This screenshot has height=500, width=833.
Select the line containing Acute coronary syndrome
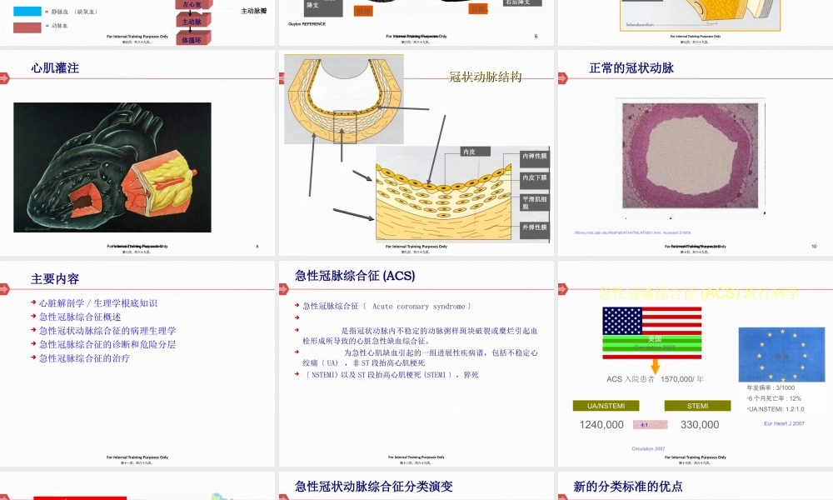[x=387, y=307]
